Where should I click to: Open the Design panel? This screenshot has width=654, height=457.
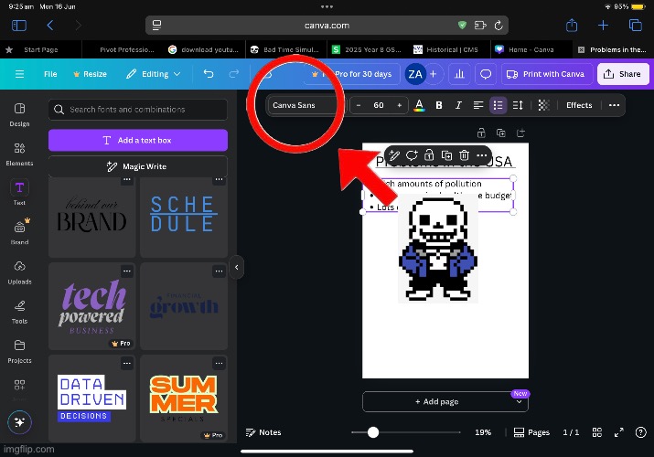tap(19, 114)
